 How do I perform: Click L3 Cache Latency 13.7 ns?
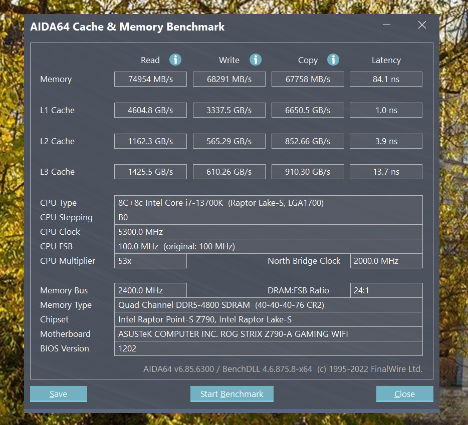point(386,172)
